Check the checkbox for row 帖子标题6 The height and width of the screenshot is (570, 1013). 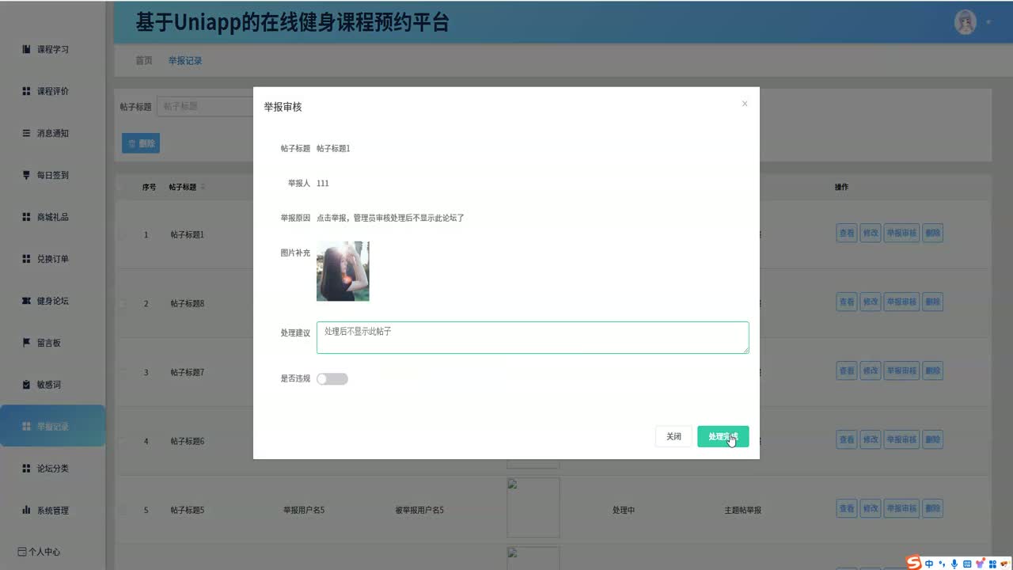(122, 441)
